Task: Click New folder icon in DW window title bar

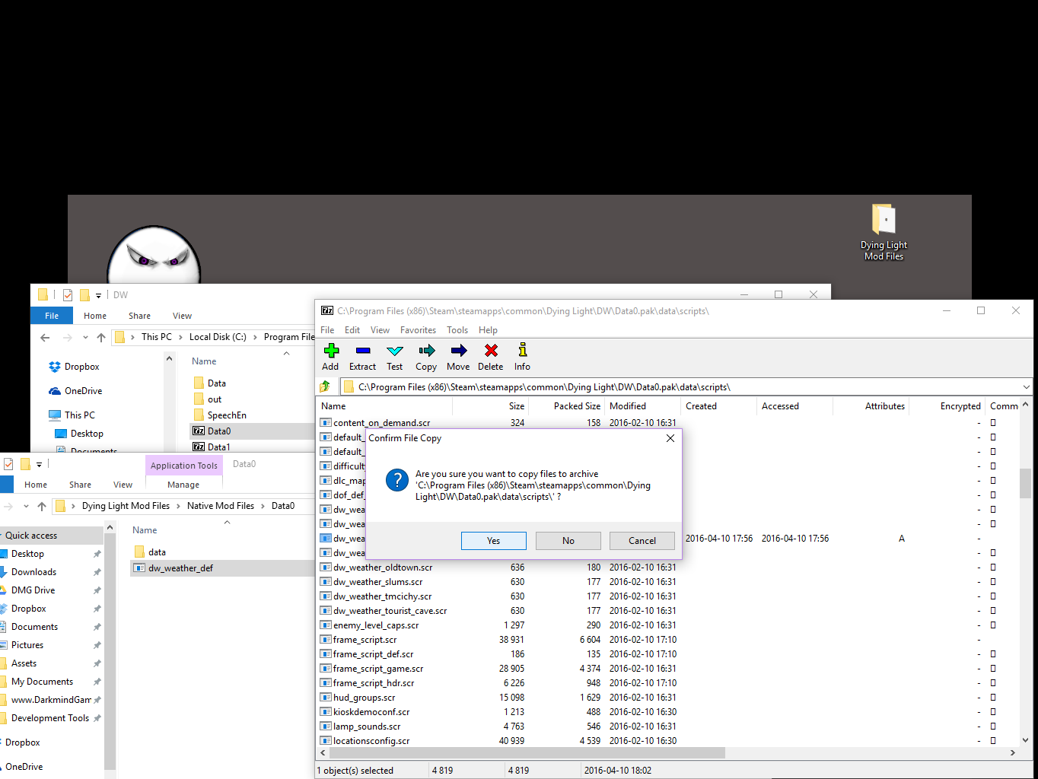Action: click(x=84, y=295)
